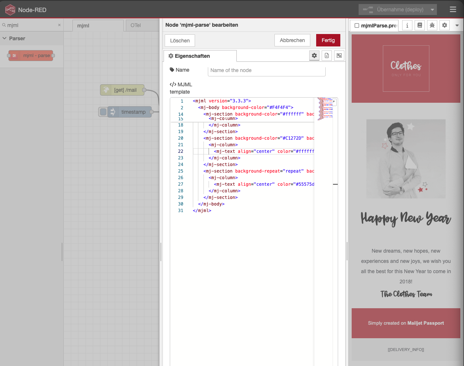Open the node appearance settings
Screen dimensions: 464x366
(x=339, y=55)
